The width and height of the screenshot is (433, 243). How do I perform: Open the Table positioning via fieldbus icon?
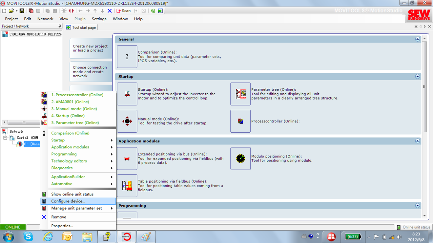pyautogui.click(x=127, y=186)
